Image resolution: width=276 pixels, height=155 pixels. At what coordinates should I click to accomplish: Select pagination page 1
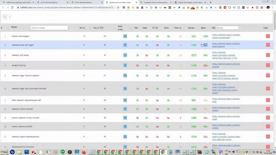coord(5,17)
